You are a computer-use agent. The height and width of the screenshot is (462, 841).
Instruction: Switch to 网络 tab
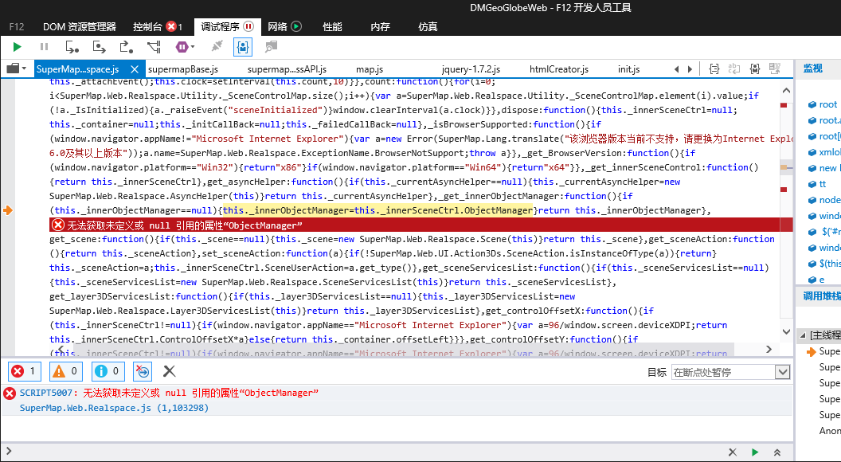pos(284,26)
